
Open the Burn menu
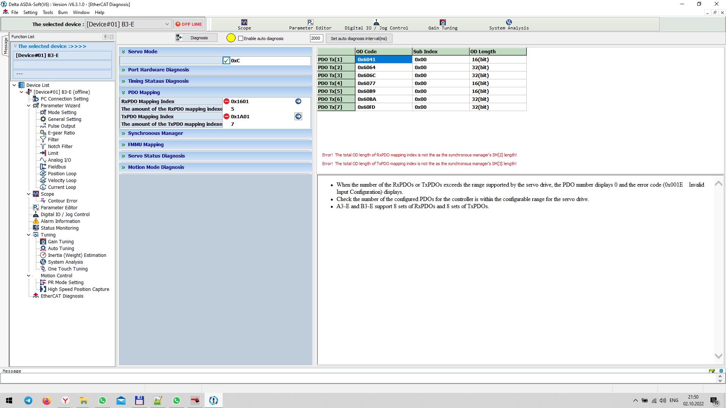tap(63, 12)
